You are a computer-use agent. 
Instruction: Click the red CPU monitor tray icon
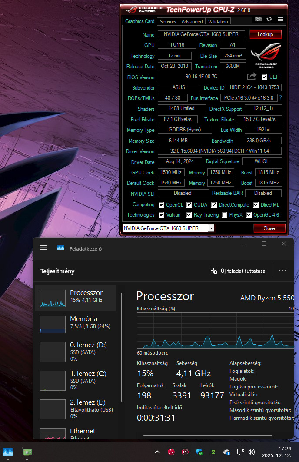pos(185,452)
